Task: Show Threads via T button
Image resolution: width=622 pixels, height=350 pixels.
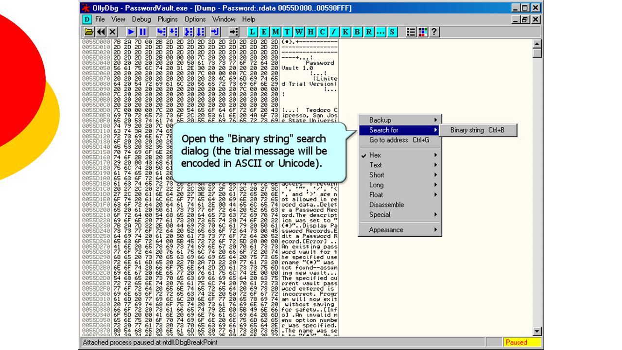Action: tap(287, 32)
